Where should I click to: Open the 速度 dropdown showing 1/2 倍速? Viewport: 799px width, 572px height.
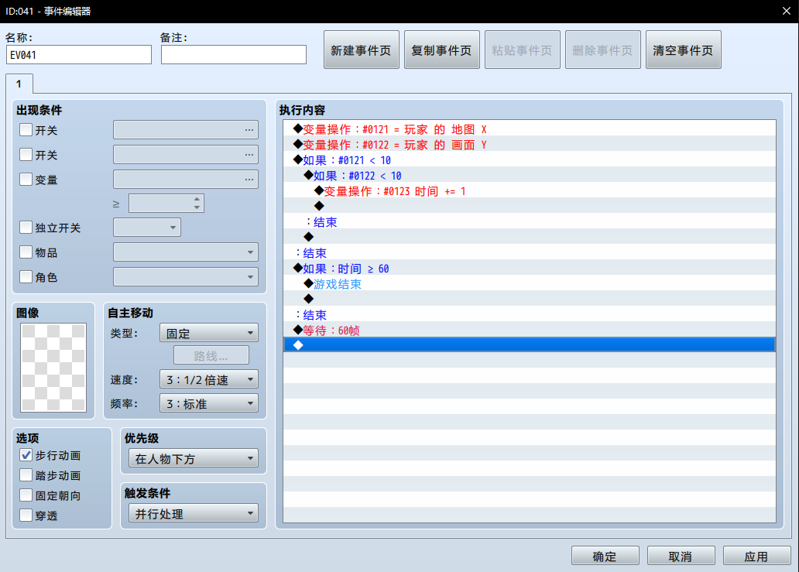209,379
